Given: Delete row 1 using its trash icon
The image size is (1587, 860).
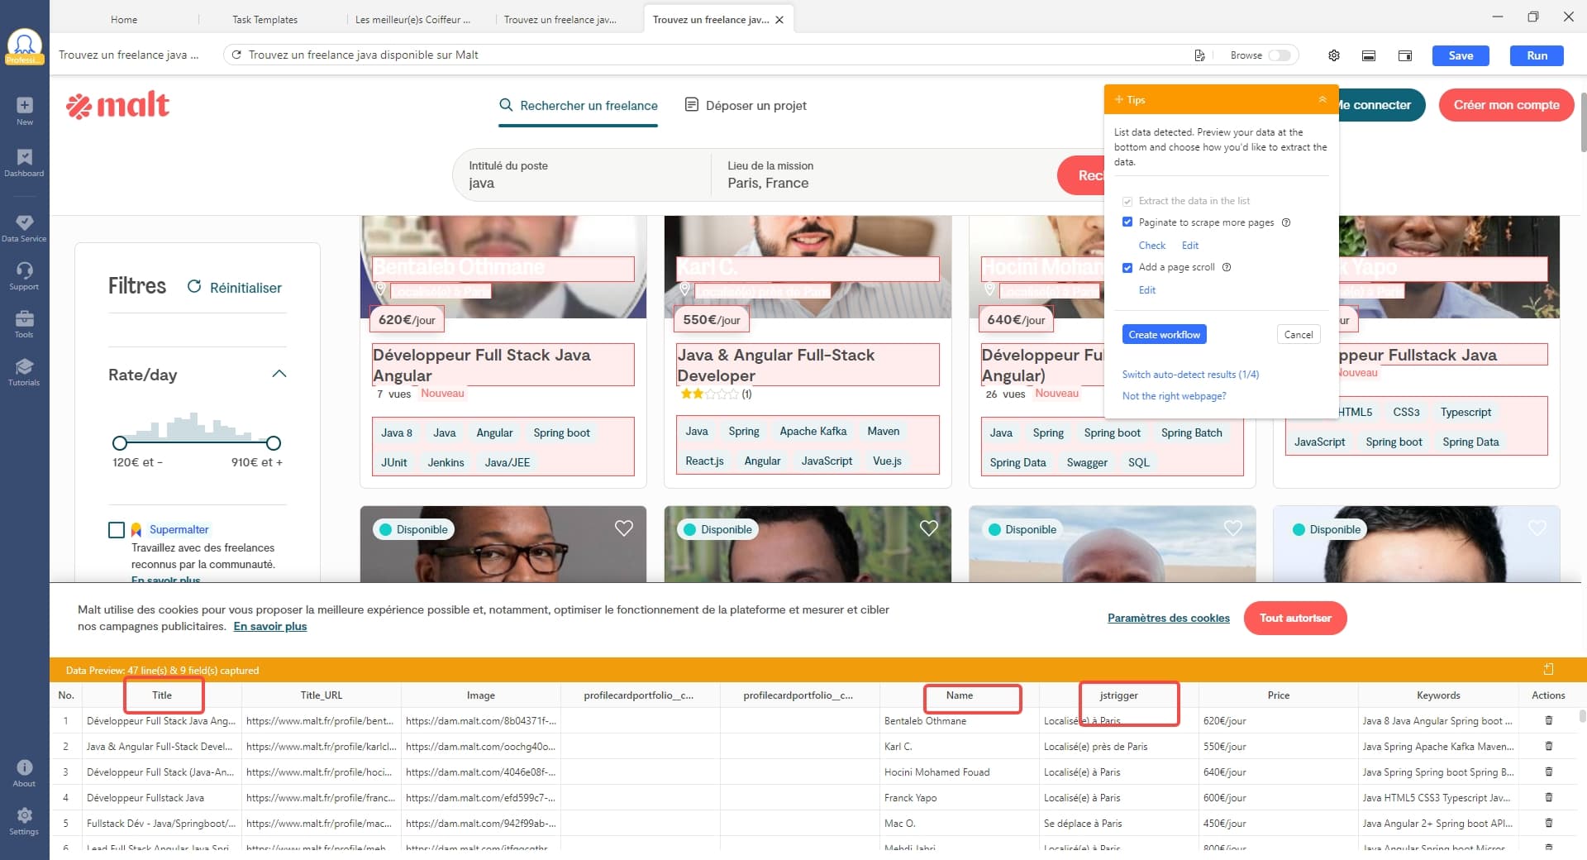Looking at the screenshot, I should [1549, 720].
